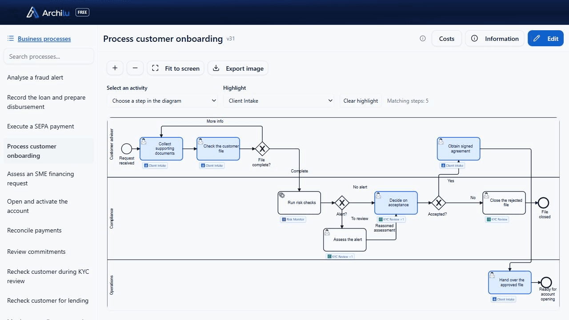
Task: Click Client Intake tag under Collect supporting documents
Action: pyautogui.click(x=155, y=166)
